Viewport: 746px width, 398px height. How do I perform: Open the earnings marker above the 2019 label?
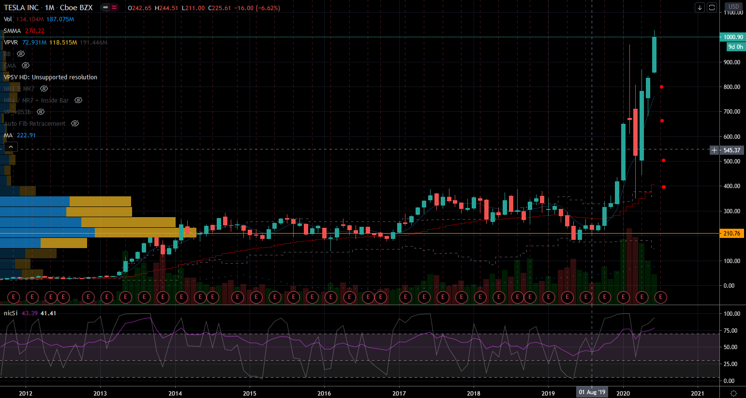point(549,297)
